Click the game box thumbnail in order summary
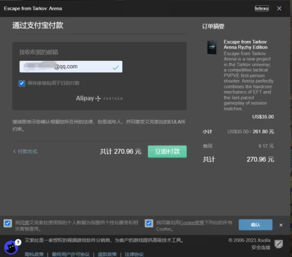Image resolution: width=292 pixels, height=257 pixels. [x=212, y=47]
